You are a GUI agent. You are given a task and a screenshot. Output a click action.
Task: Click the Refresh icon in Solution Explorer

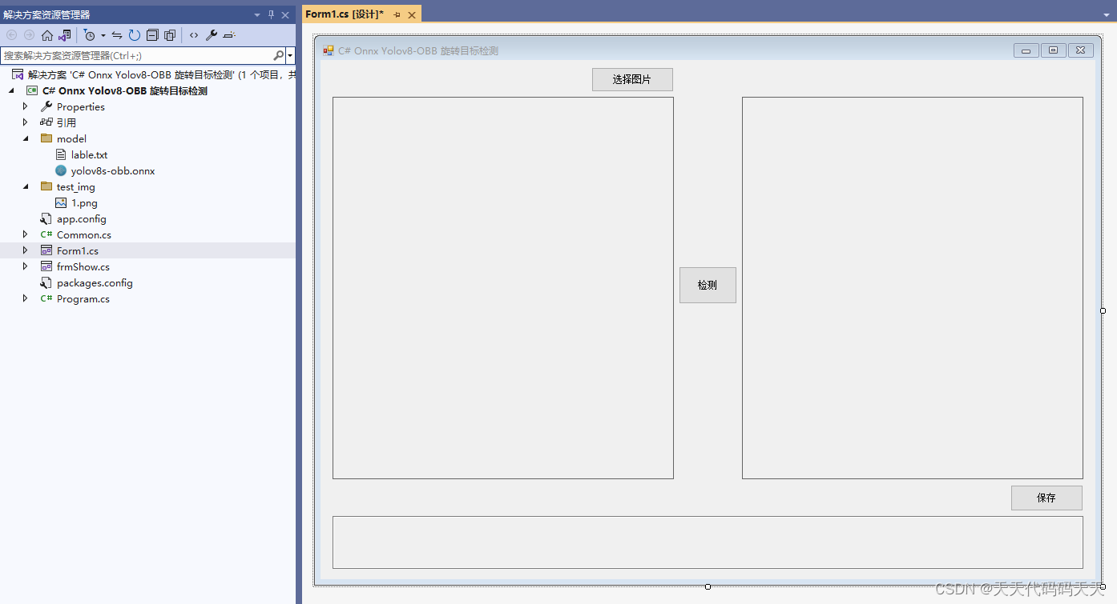[x=135, y=35]
